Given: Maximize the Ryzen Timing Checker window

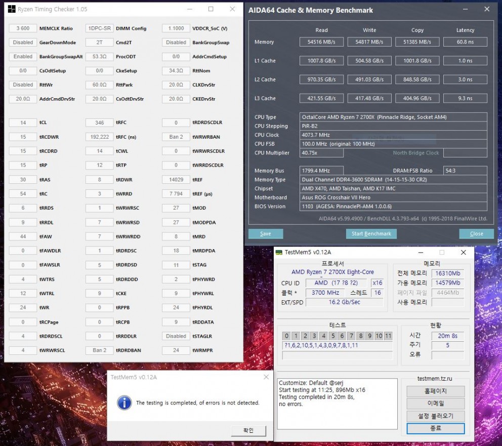Looking at the screenshot, I should [211, 9].
